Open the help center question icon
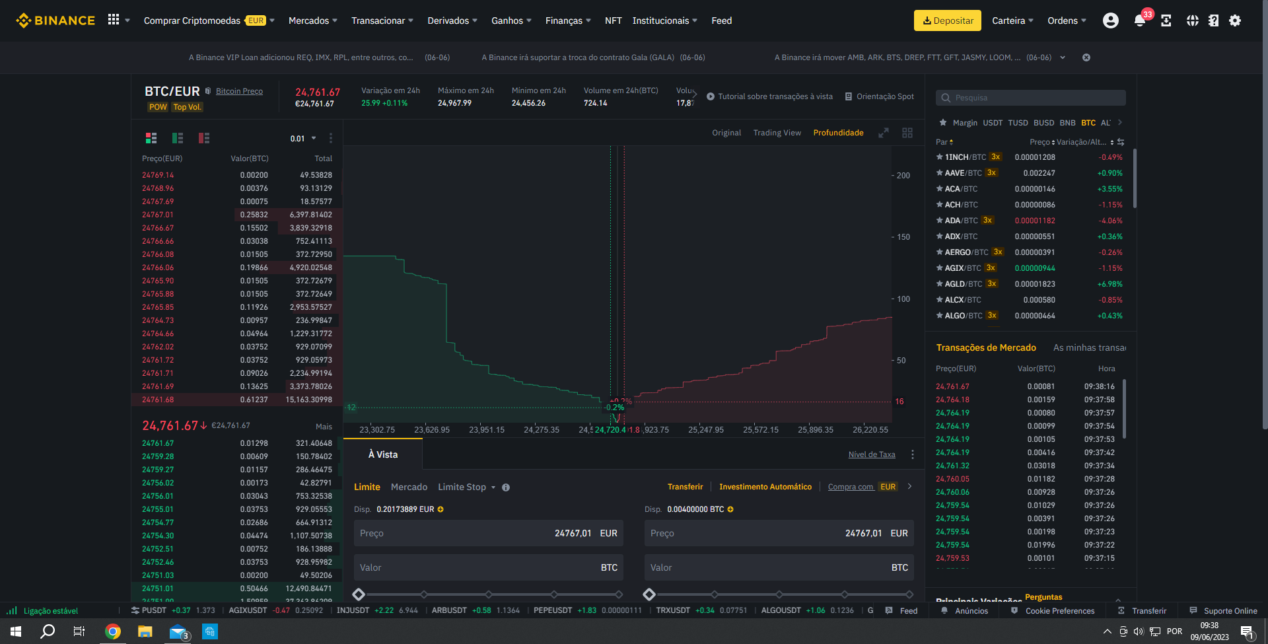 point(1213,20)
